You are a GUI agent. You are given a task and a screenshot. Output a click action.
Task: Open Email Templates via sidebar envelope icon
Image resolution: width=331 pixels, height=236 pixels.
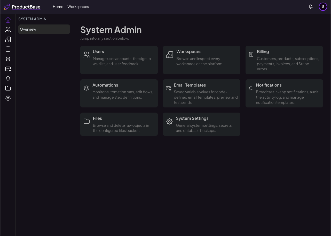pos(8,69)
